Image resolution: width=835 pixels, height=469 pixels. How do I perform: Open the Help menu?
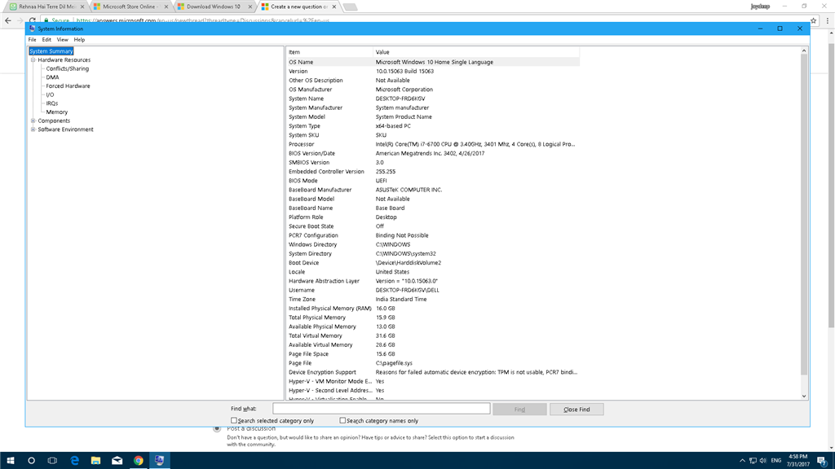[79, 40]
